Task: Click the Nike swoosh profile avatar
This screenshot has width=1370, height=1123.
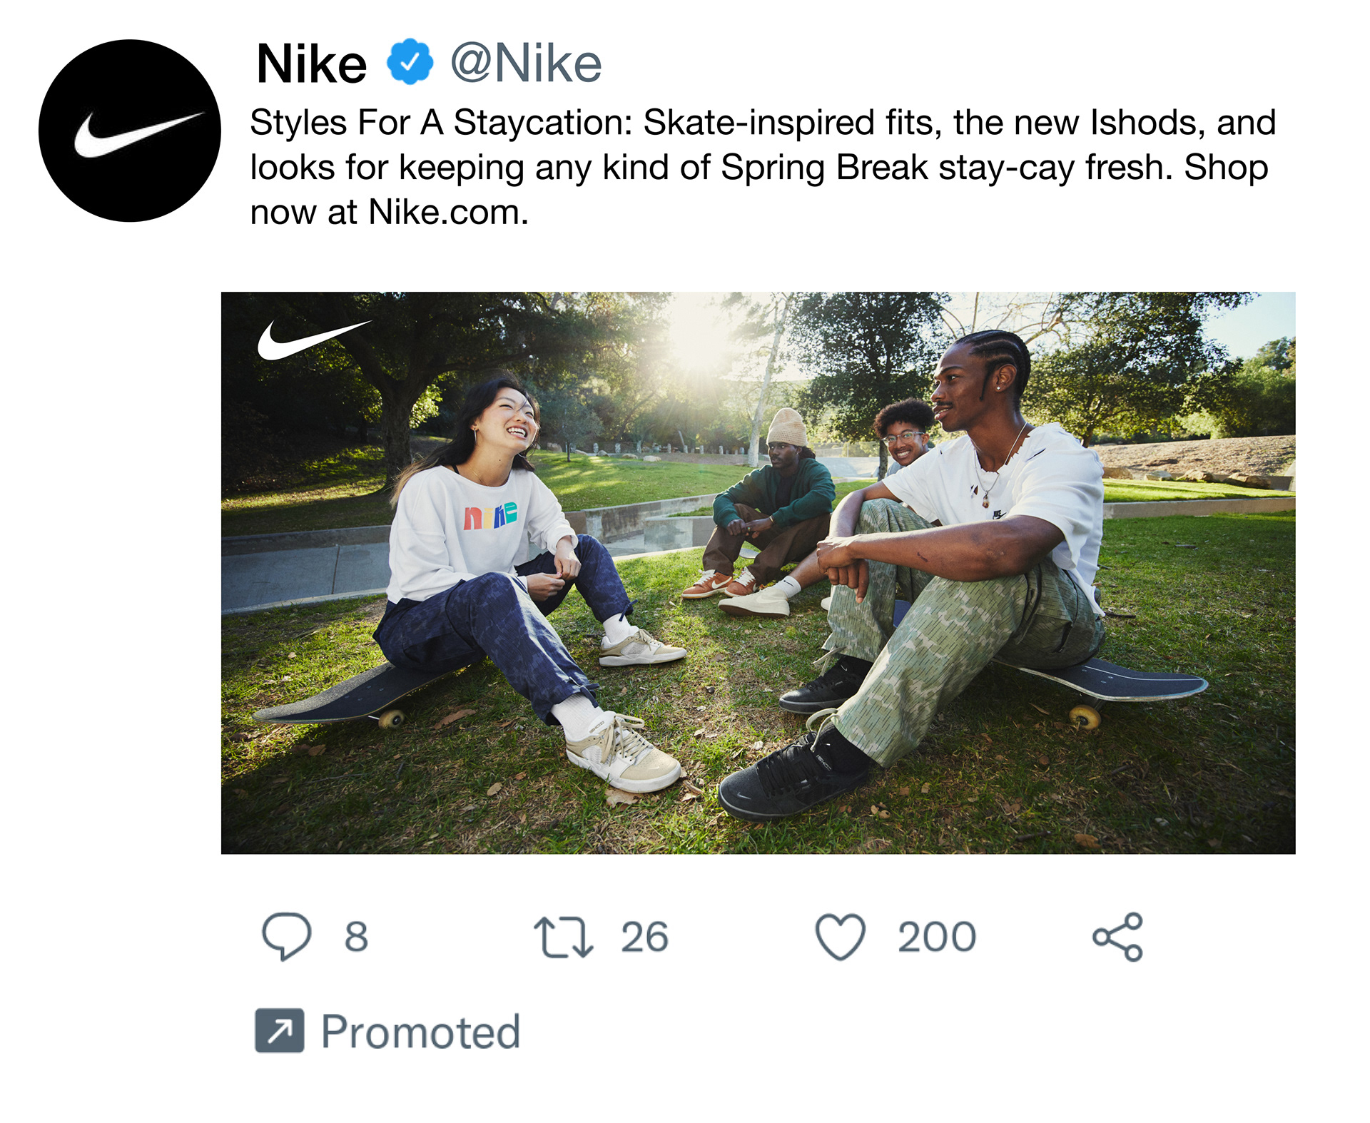Action: [130, 131]
